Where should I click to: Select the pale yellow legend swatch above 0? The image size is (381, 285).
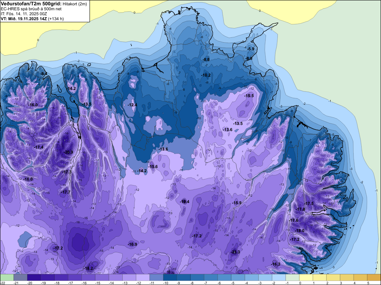pyautogui.click(x=306, y=277)
